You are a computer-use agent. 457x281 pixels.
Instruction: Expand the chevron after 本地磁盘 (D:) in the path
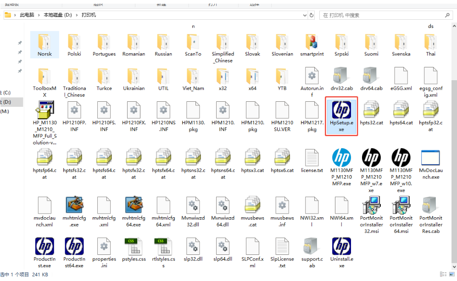click(x=77, y=15)
